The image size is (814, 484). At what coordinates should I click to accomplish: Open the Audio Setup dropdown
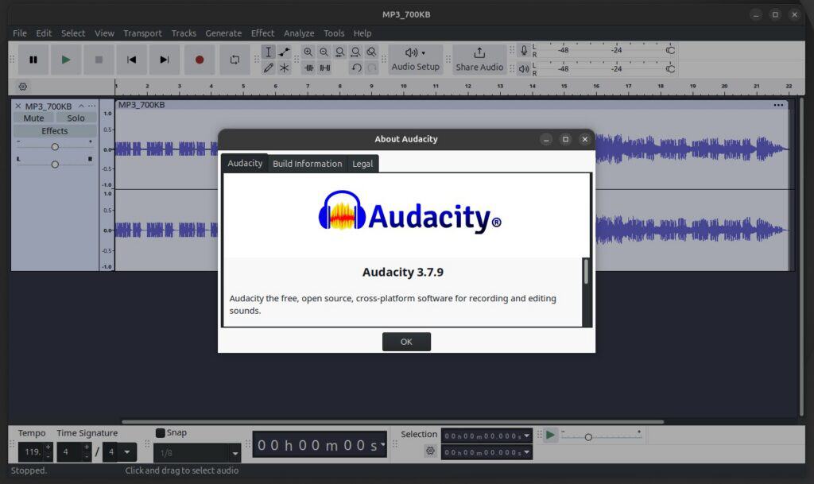[415, 60]
